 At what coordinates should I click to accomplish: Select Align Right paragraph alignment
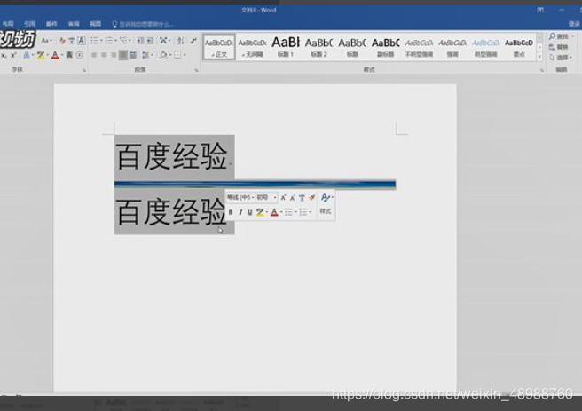click(114, 55)
